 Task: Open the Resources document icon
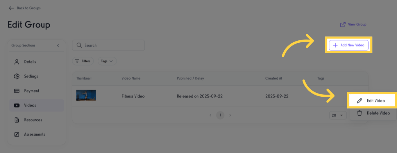17,120
